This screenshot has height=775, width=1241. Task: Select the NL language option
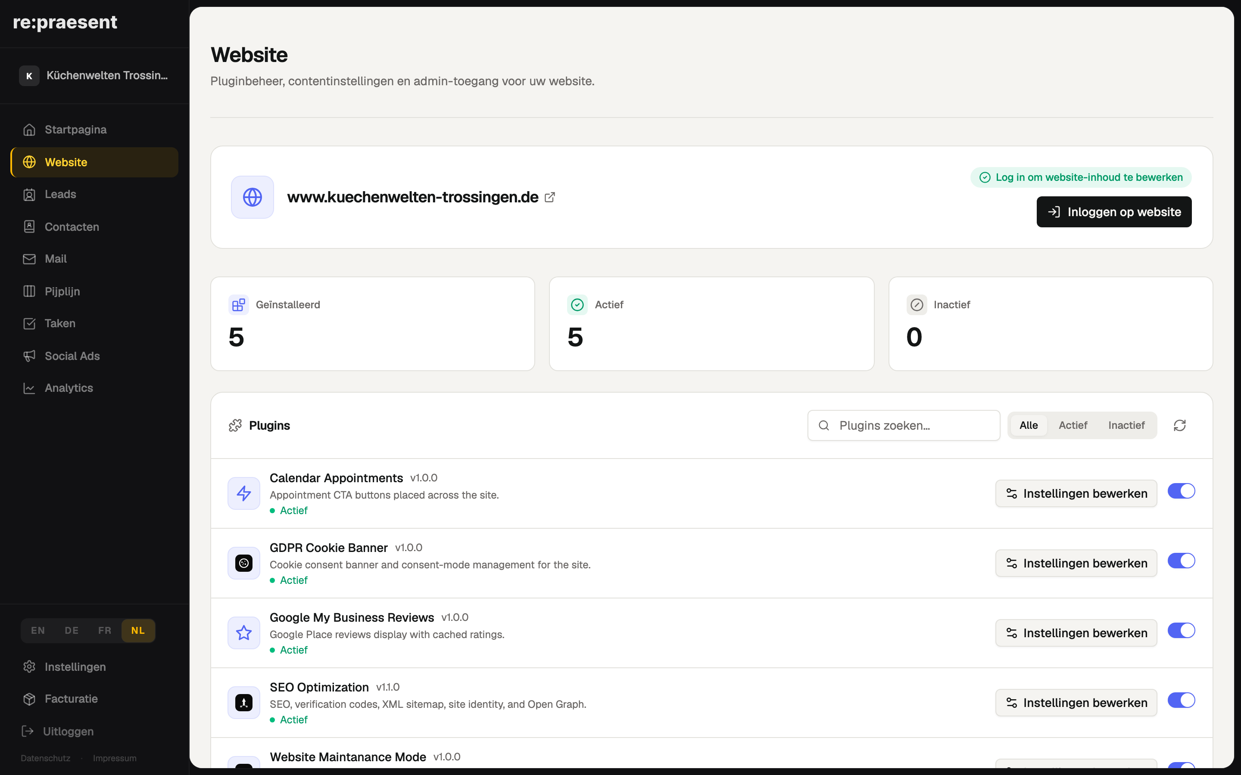(138, 630)
